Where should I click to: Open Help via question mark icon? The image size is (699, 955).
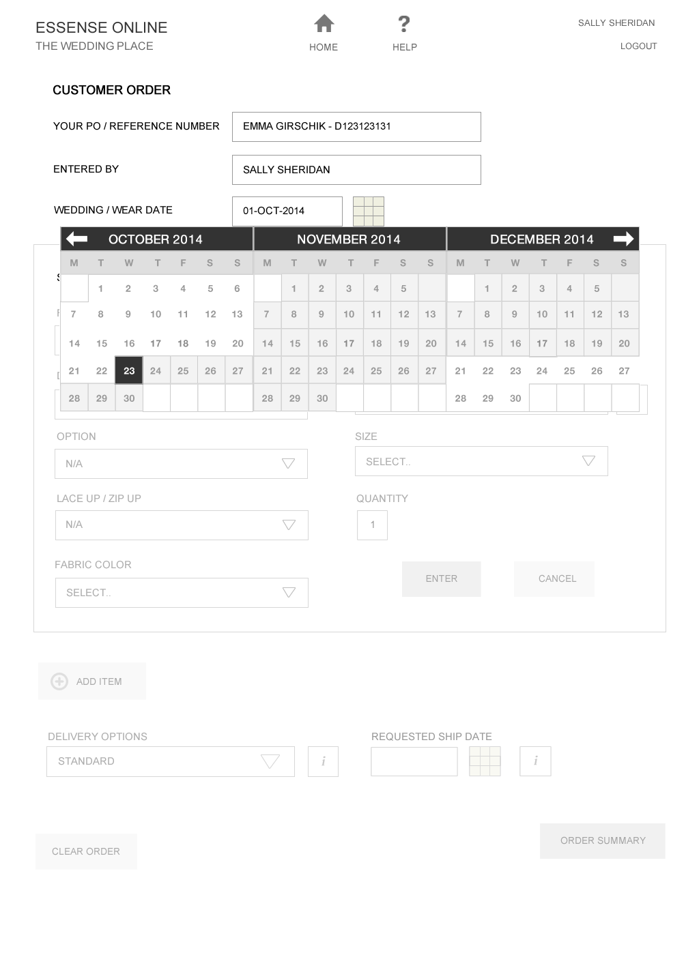[404, 25]
